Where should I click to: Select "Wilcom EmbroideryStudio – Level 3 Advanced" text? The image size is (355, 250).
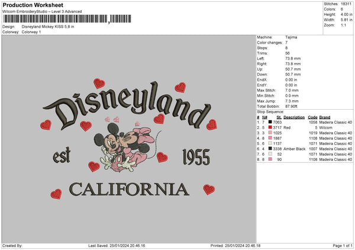(x=42, y=12)
